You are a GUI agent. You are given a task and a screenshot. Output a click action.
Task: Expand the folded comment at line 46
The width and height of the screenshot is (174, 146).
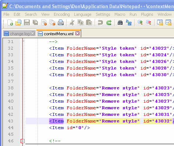(x=22, y=141)
